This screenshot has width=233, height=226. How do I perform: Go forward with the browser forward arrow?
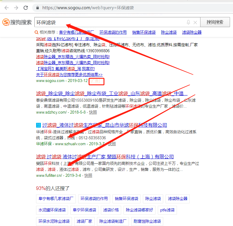tap(16, 7)
